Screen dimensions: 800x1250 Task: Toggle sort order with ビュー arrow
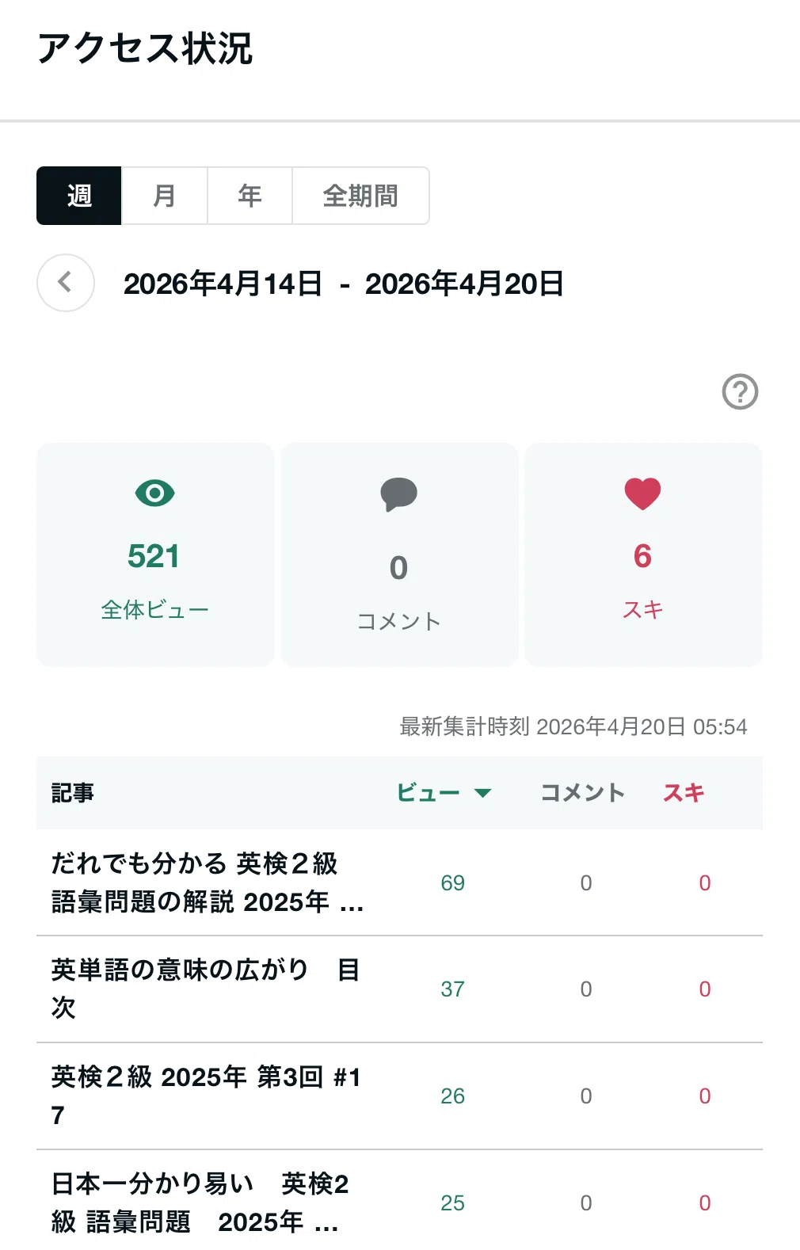[482, 793]
